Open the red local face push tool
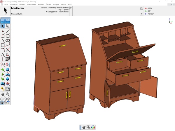The width and height of the screenshot is (175, 131). (x=8, y=84)
